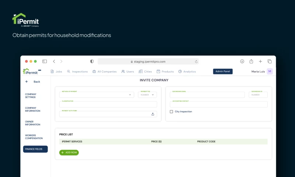Open the Admin Panel button

(x=223, y=72)
